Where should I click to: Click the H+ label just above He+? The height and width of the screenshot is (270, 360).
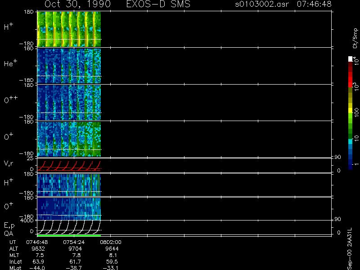[x=9, y=27]
